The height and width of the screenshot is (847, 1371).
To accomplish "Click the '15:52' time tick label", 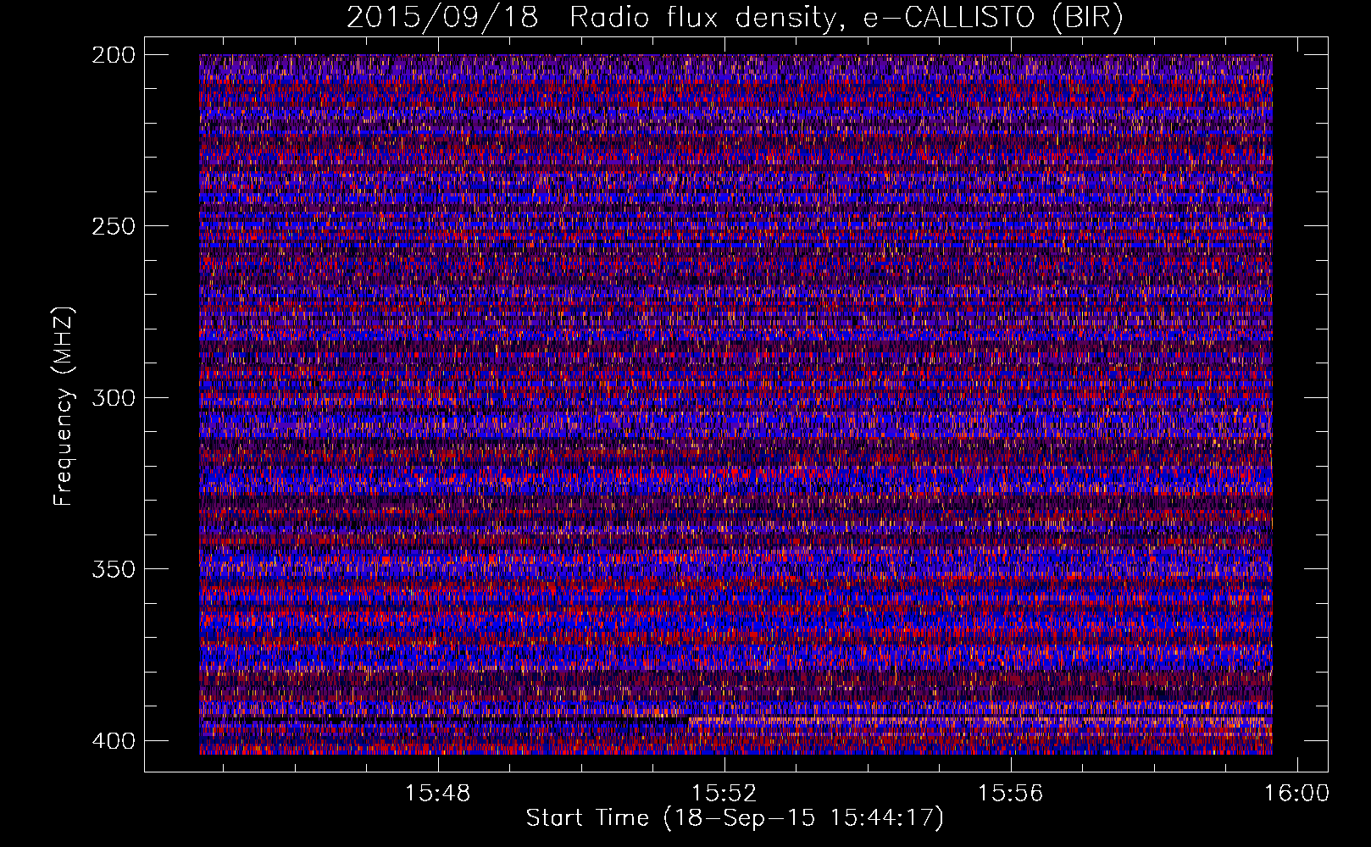I will coord(724,794).
